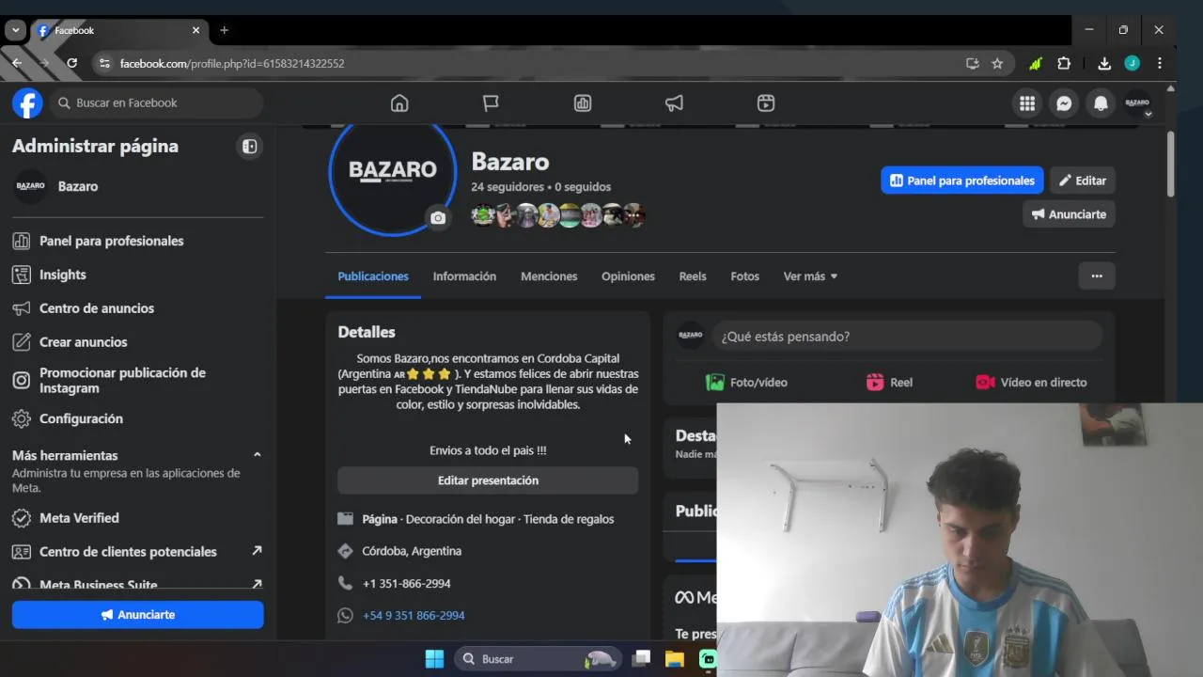Open the Professional dashboard chart icon in top bar
1203x677 pixels.
click(583, 103)
